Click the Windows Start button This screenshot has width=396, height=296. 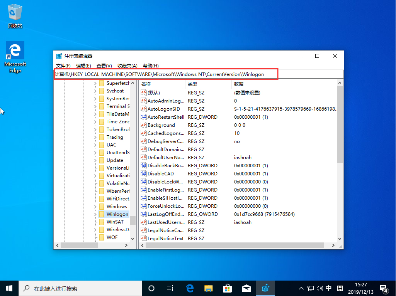coord(8,288)
